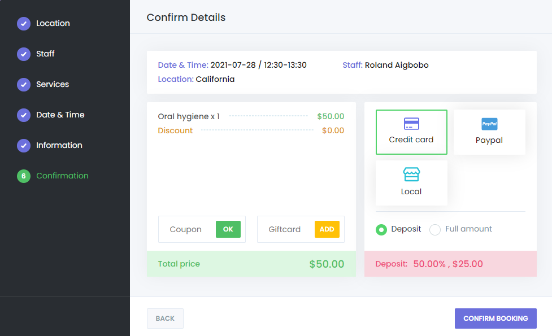This screenshot has height=336, width=552.
Task: Open the Services step in sidebar
Action: click(x=53, y=85)
